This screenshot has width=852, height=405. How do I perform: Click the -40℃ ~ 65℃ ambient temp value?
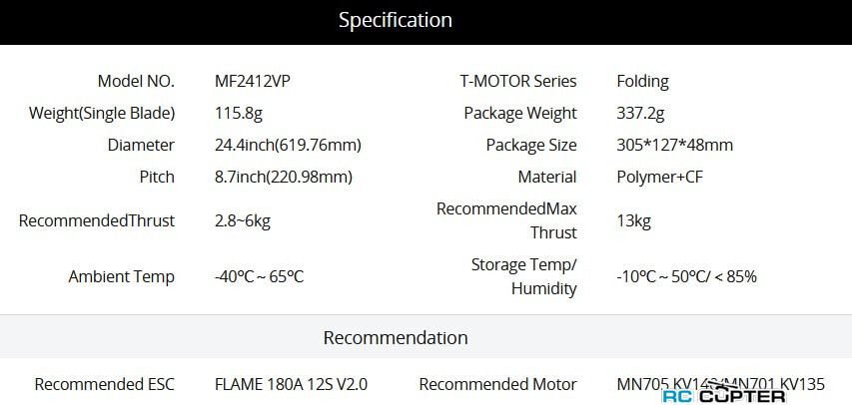[259, 277]
